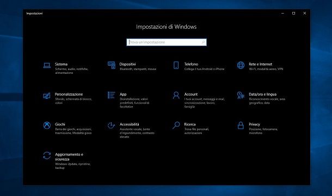Select the Accessibilità category title
The height and width of the screenshot is (196, 332).
pos(130,124)
